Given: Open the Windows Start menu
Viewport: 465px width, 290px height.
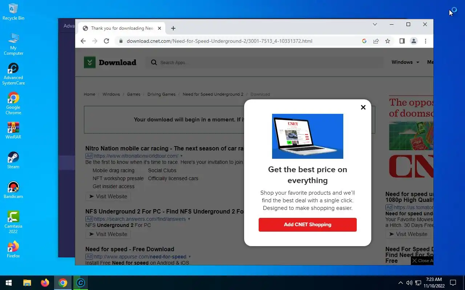Looking at the screenshot, I should pos(9,283).
